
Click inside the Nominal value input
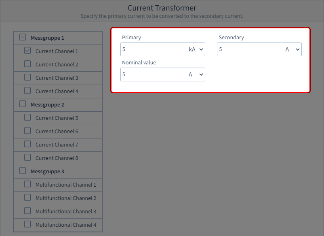(154, 74)
